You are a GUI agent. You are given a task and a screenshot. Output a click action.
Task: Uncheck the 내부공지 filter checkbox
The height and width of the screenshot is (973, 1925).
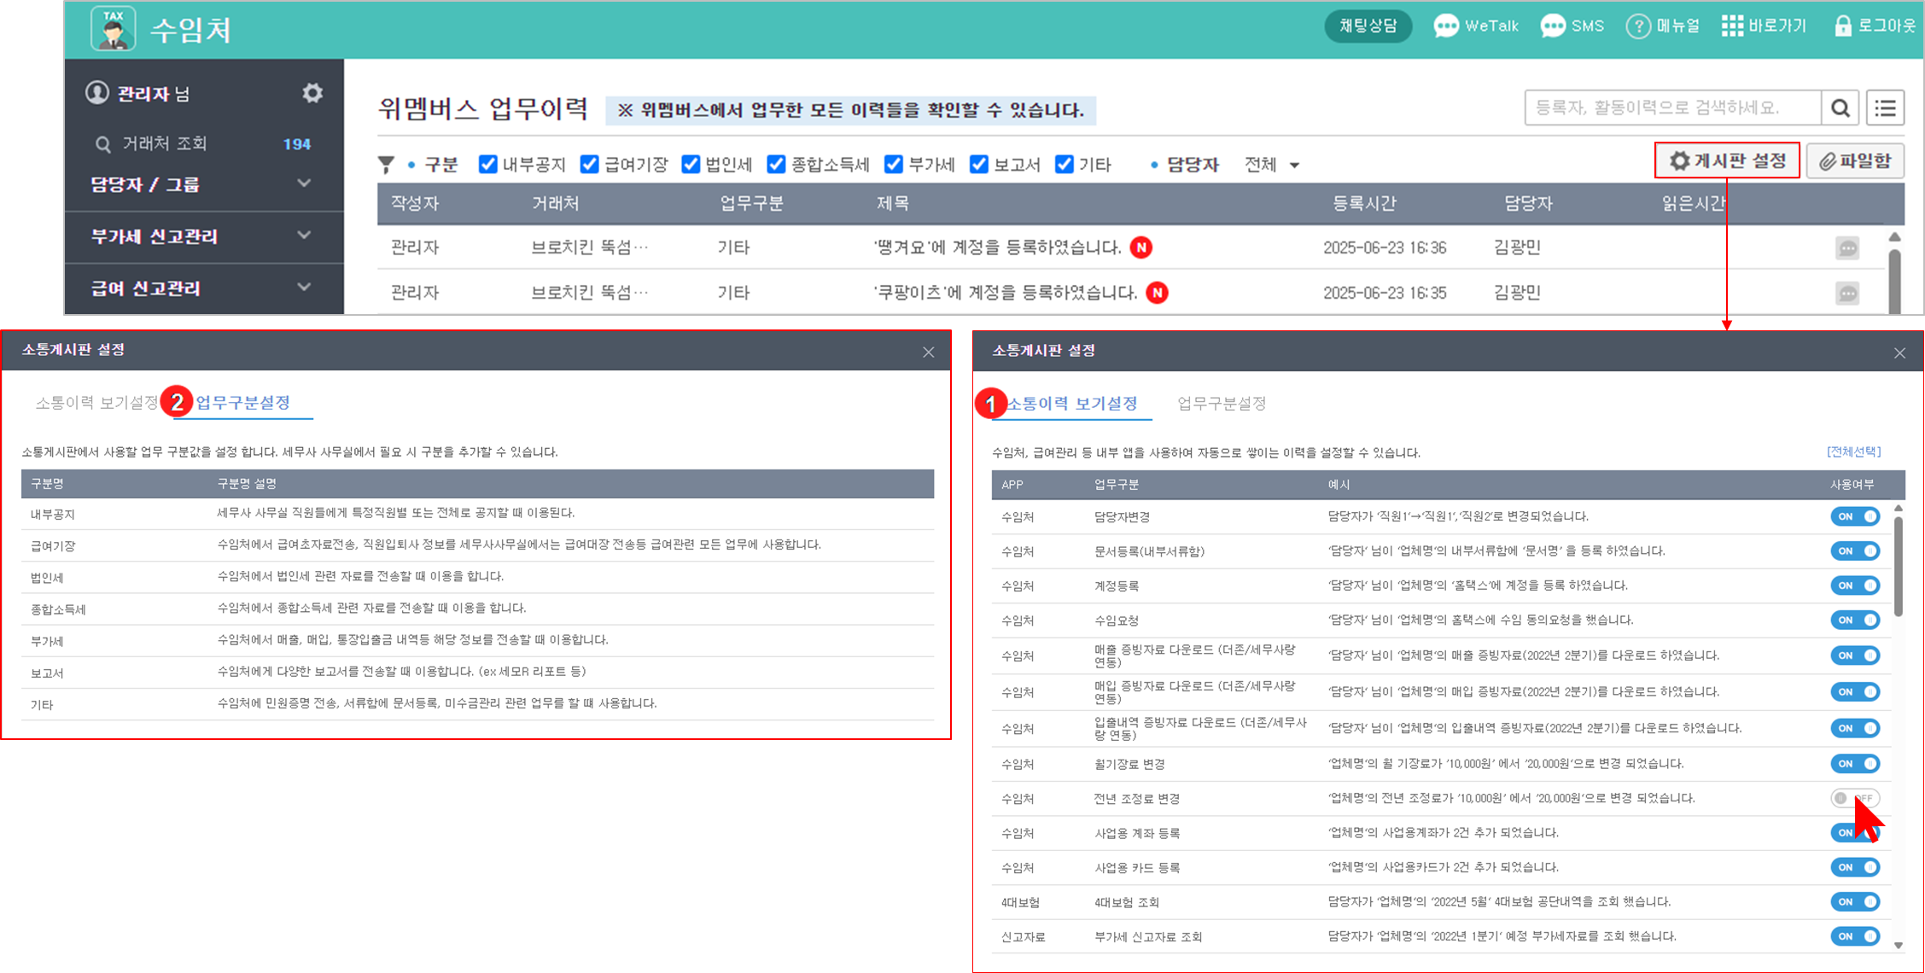click(487, 164)
